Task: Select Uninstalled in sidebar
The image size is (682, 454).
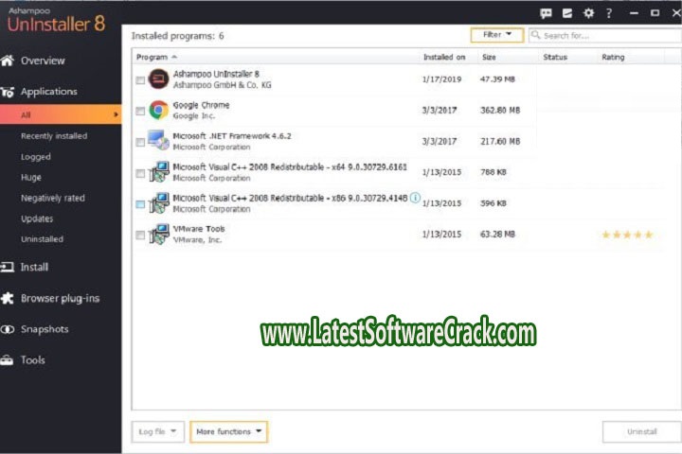Action: [x=42, y=239]
